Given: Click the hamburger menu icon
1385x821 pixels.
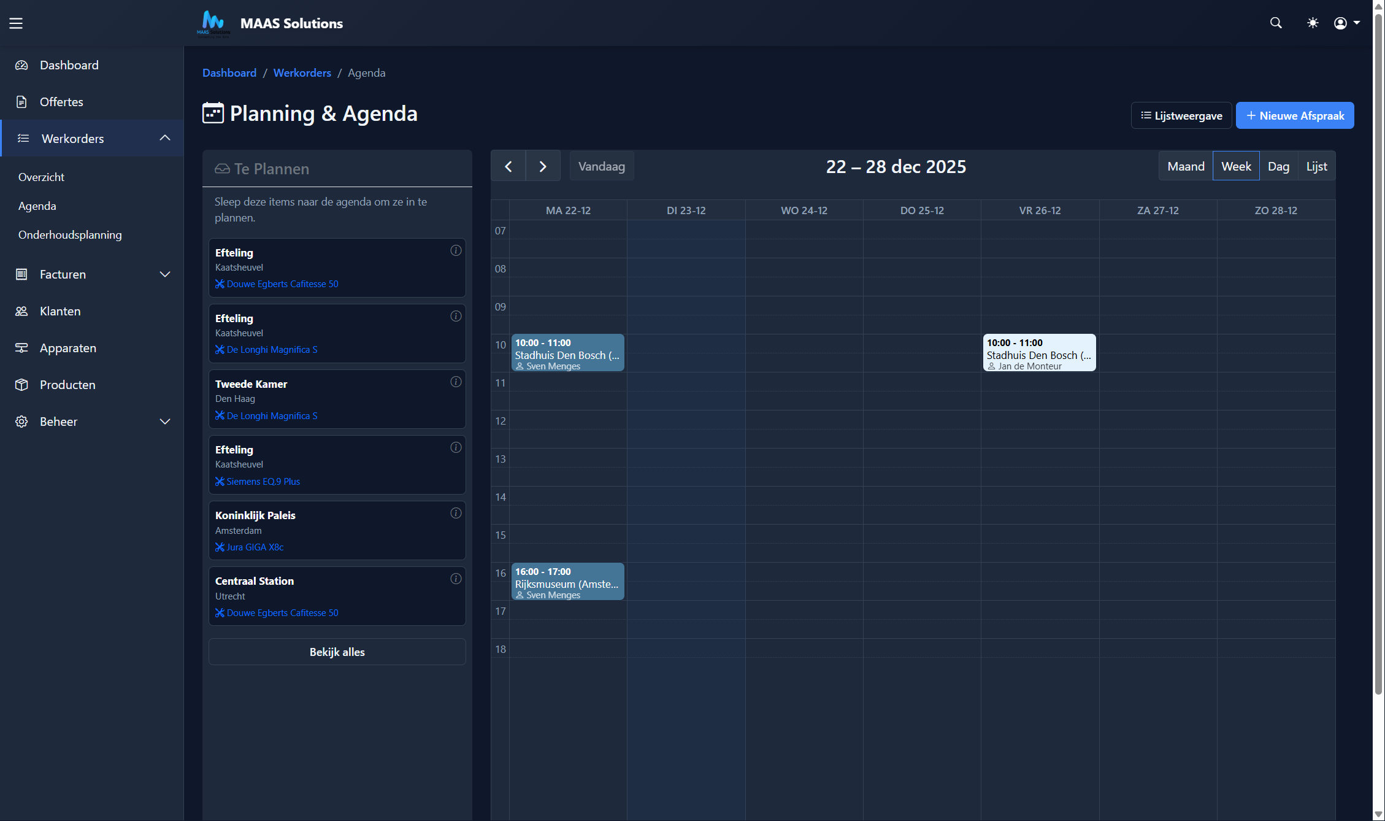Looking at the screenshot, I should click(x=16, y=23).
